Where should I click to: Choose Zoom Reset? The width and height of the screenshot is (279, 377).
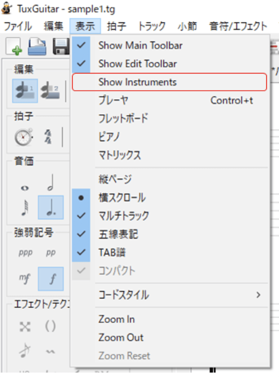coord(170,356)
